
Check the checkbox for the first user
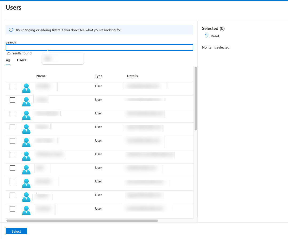pos(12,86)
